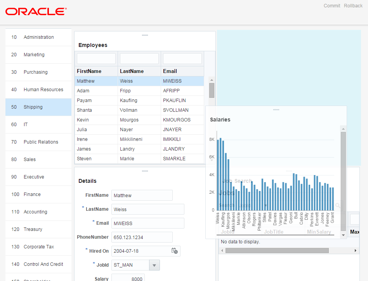Grab the Employees panel drag handle
The image size is (368, 281).
145,35
